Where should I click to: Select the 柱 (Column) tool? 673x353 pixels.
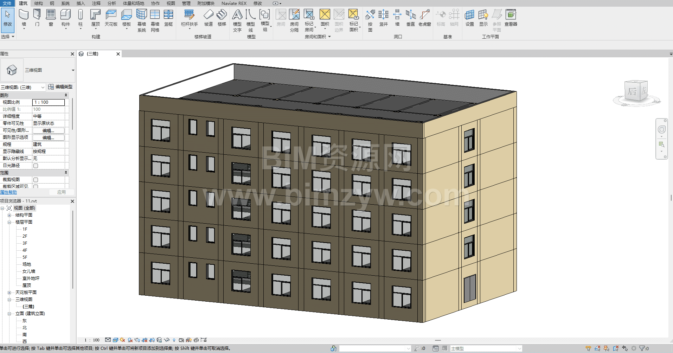click(x=81, y=18)
